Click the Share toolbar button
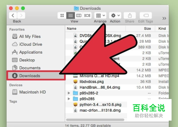This screenshot has height=127, width=178. coord(130,15)
